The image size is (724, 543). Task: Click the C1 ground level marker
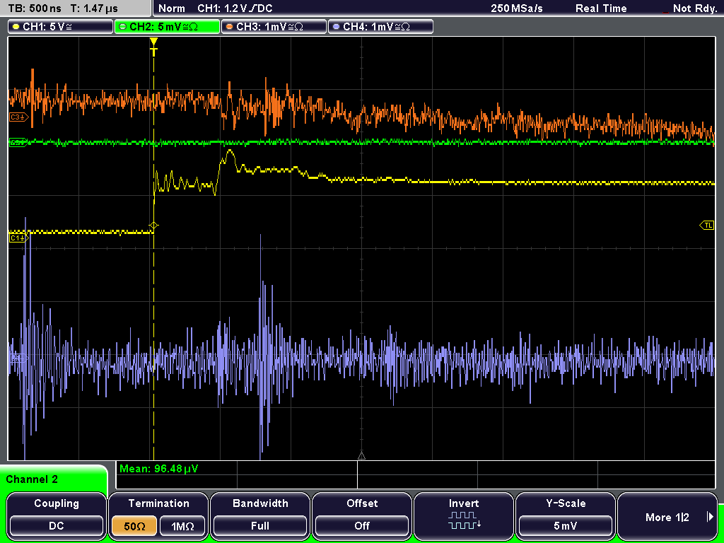[18, 238]
